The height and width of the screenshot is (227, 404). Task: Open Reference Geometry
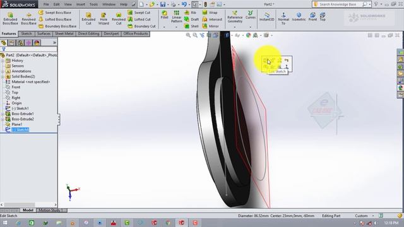(x=235, y=17)
